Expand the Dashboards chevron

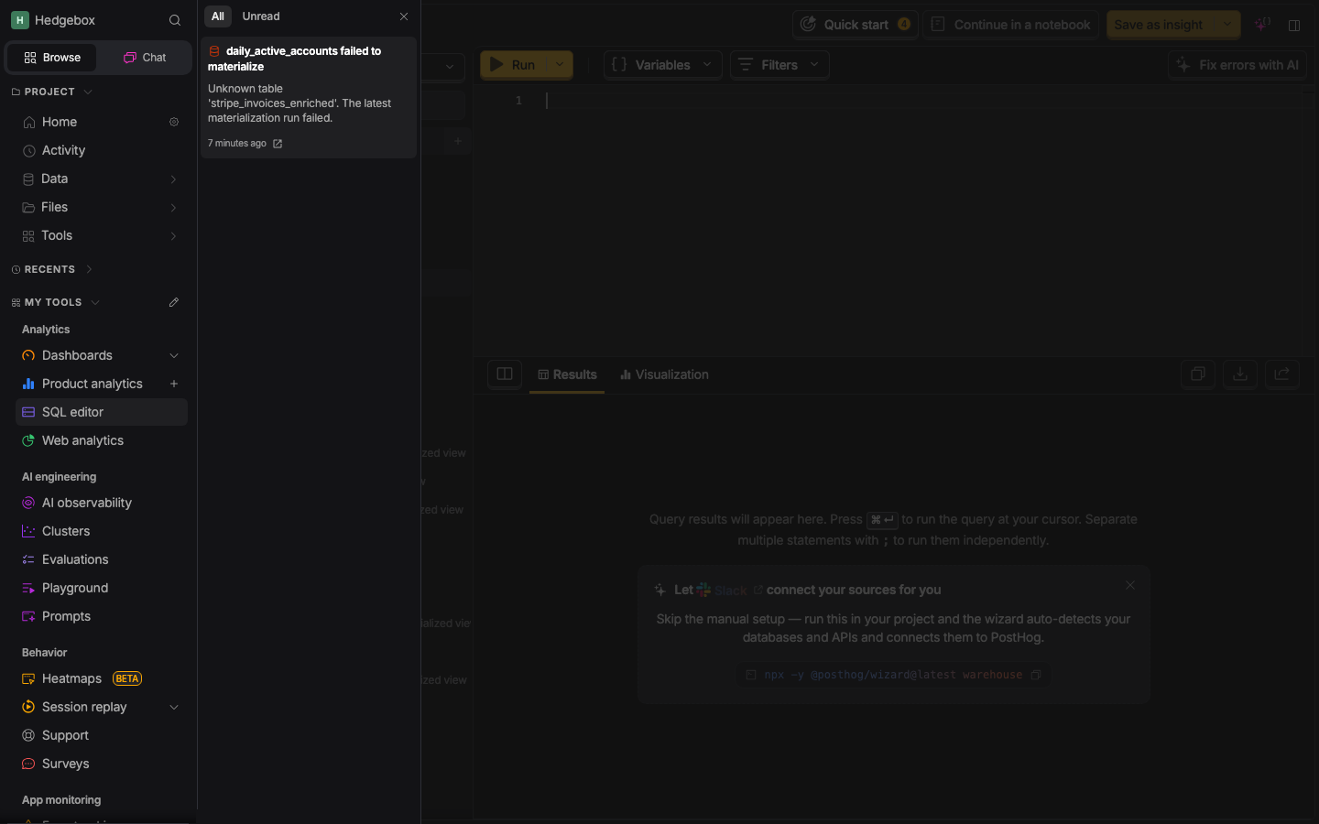[x=174, y=355]
